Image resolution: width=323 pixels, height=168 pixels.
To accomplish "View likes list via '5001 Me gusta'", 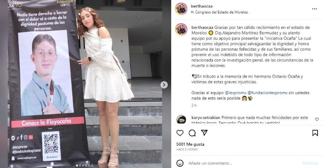I will pos(191,144).
